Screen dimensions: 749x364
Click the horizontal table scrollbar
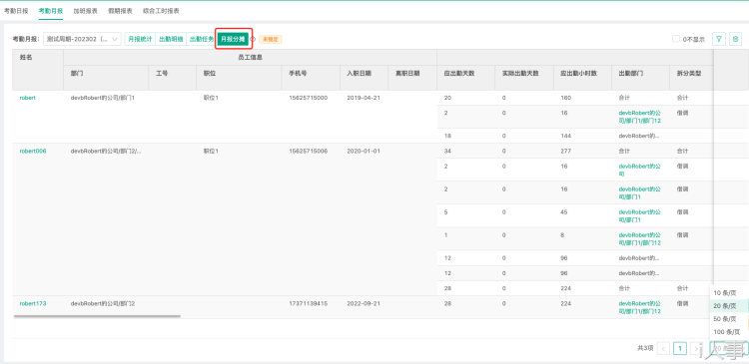coord(97,316)
